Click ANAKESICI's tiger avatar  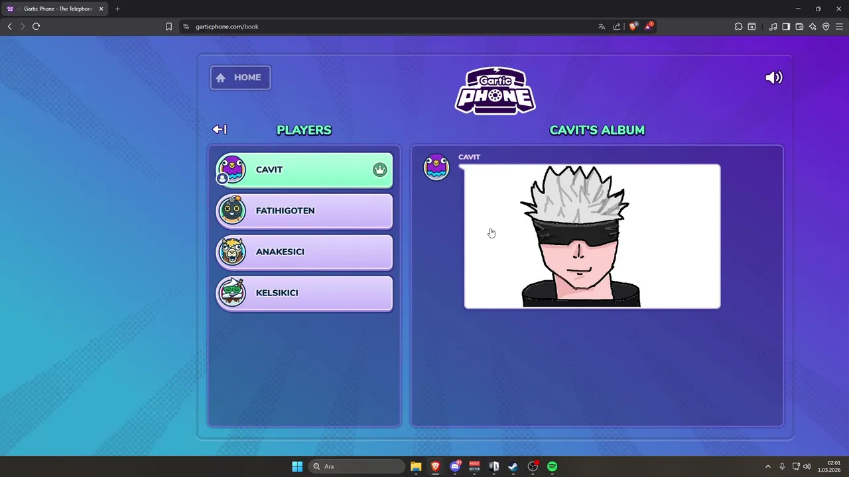click(231, 252)
